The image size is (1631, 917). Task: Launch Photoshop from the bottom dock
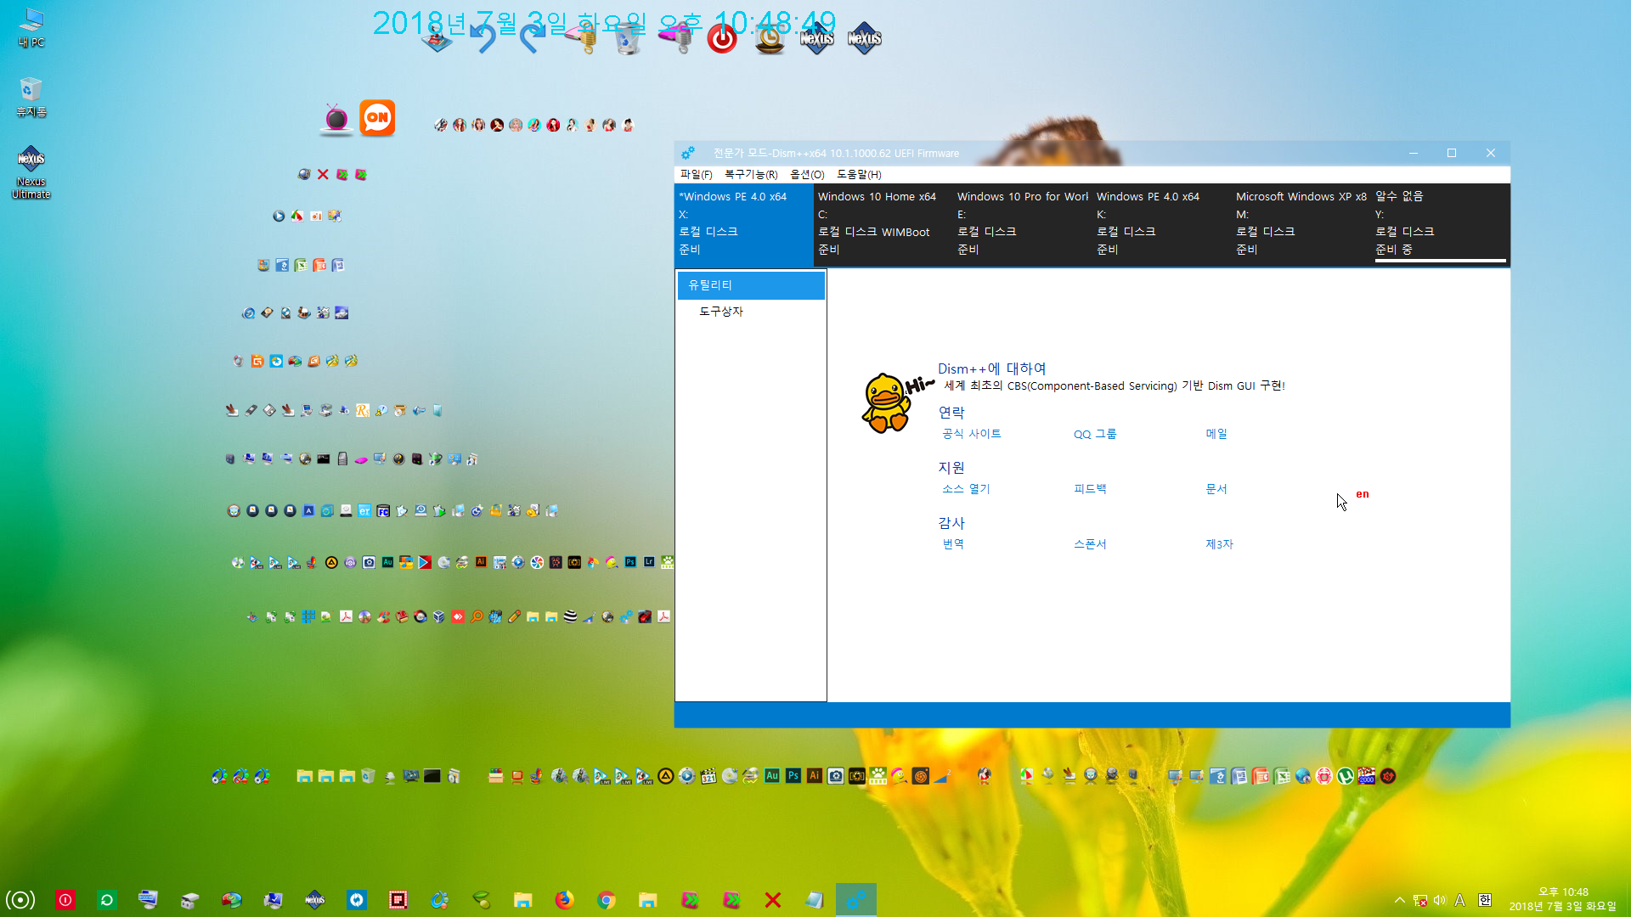point(793,776)
